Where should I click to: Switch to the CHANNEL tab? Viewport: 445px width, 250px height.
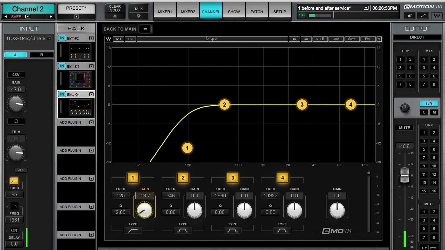211,11
